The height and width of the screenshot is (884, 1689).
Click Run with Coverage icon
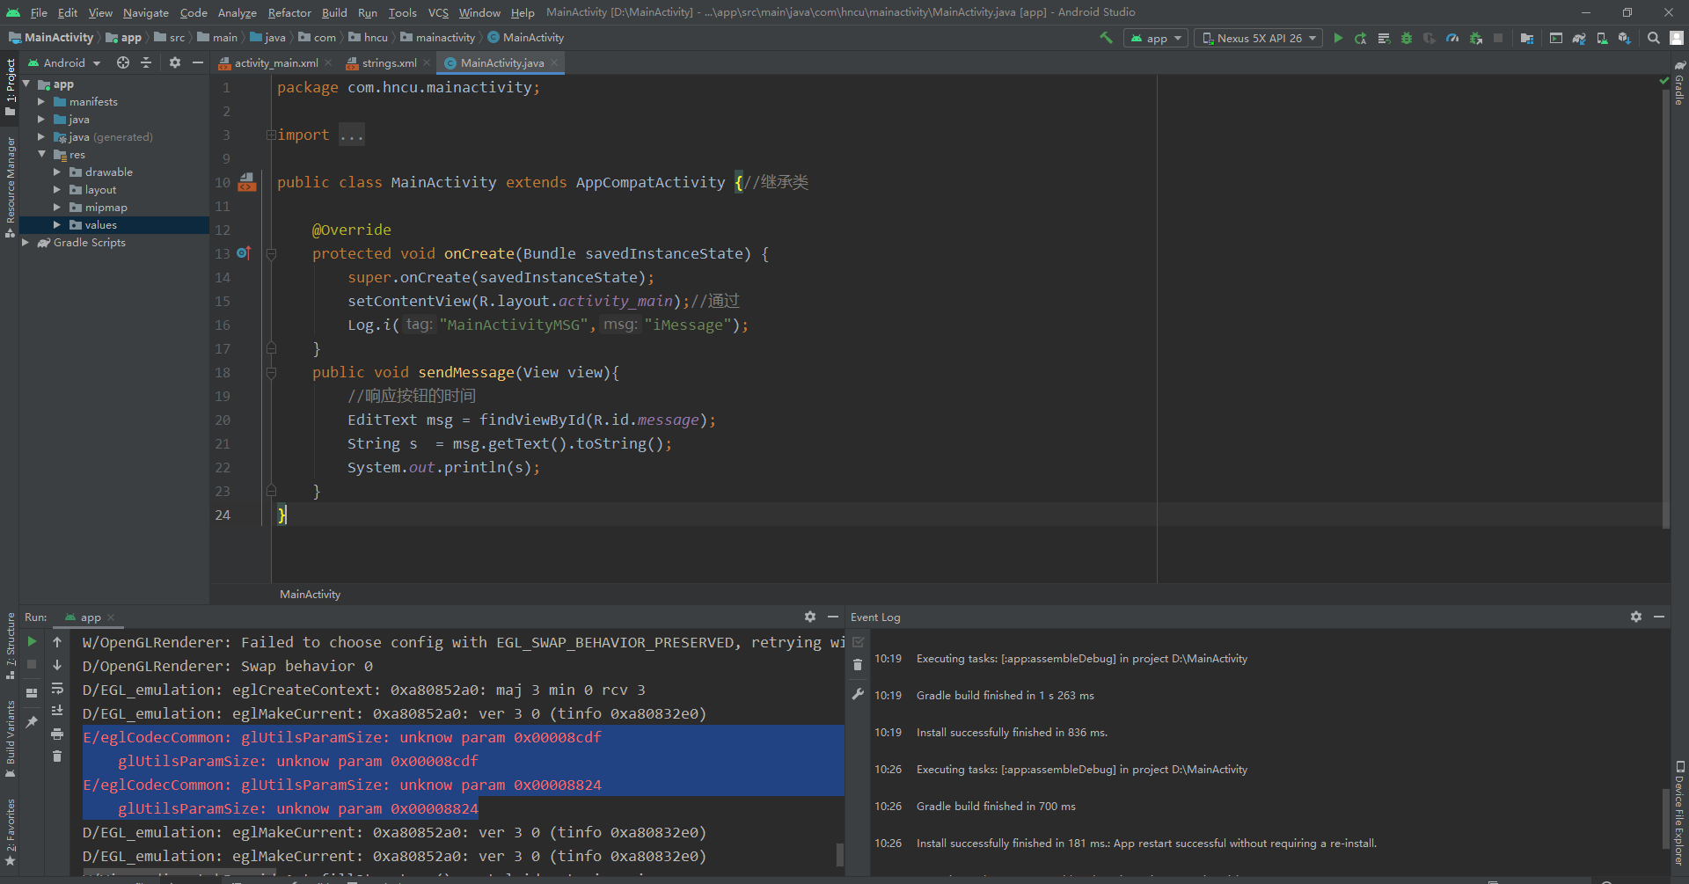1429,38
